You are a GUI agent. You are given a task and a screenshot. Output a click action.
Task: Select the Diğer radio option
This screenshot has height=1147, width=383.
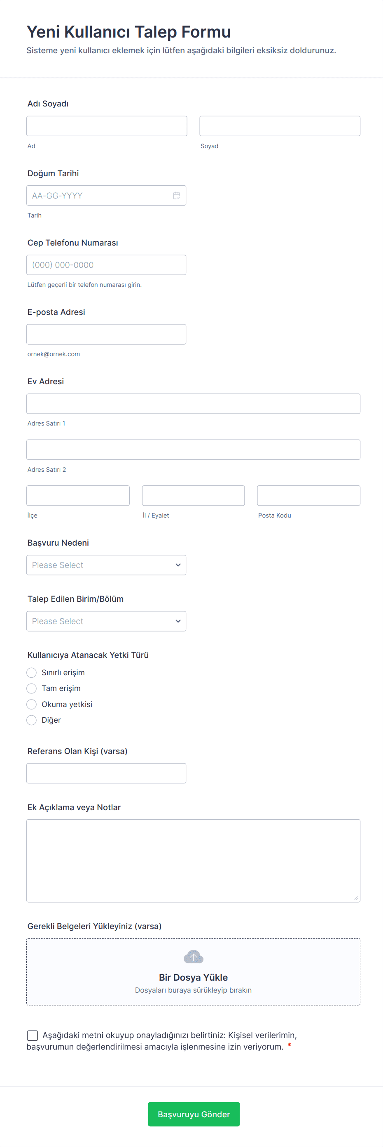[x=32, y=720]
